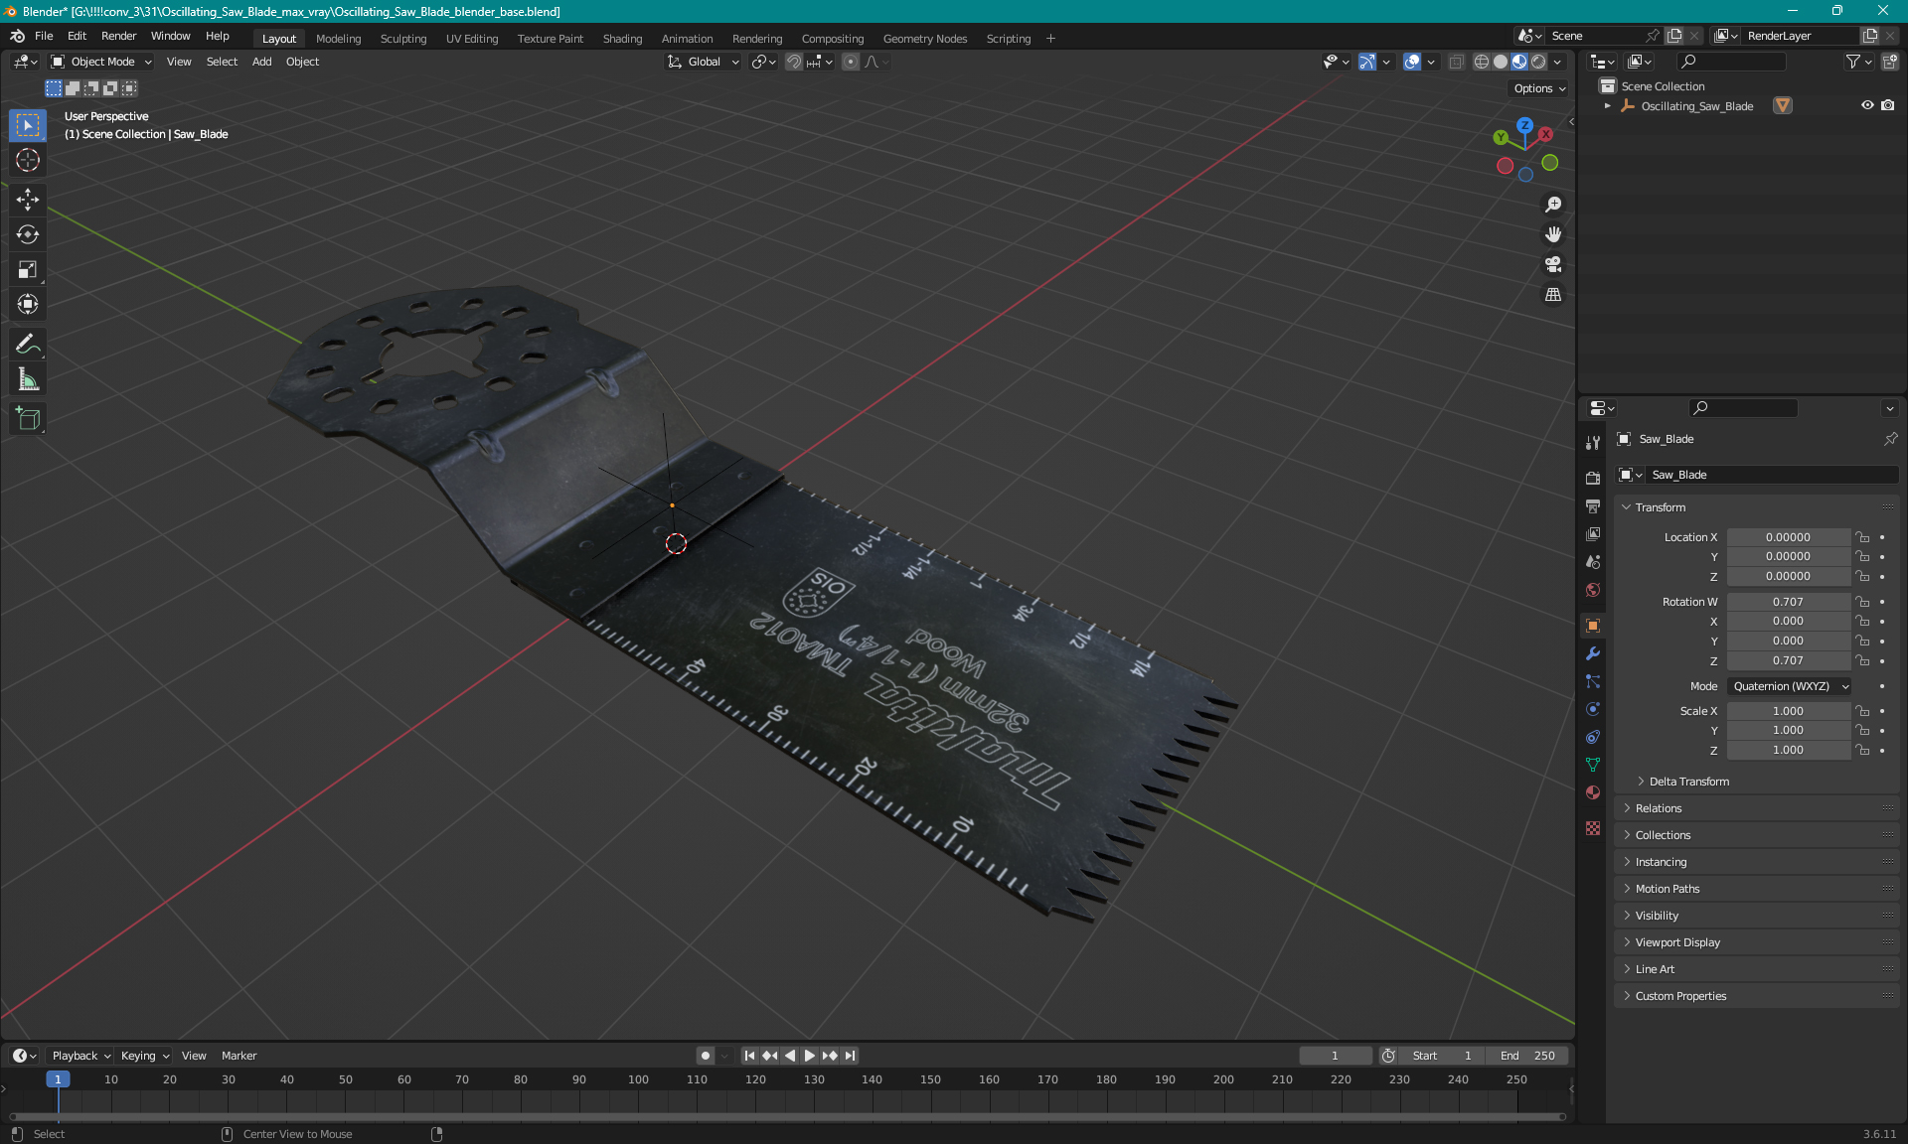Screen dimensions: 1908x1144
Task: Hide Oscillating_Saw_Blade in viewport
Action: click(x=1867, y=105)
